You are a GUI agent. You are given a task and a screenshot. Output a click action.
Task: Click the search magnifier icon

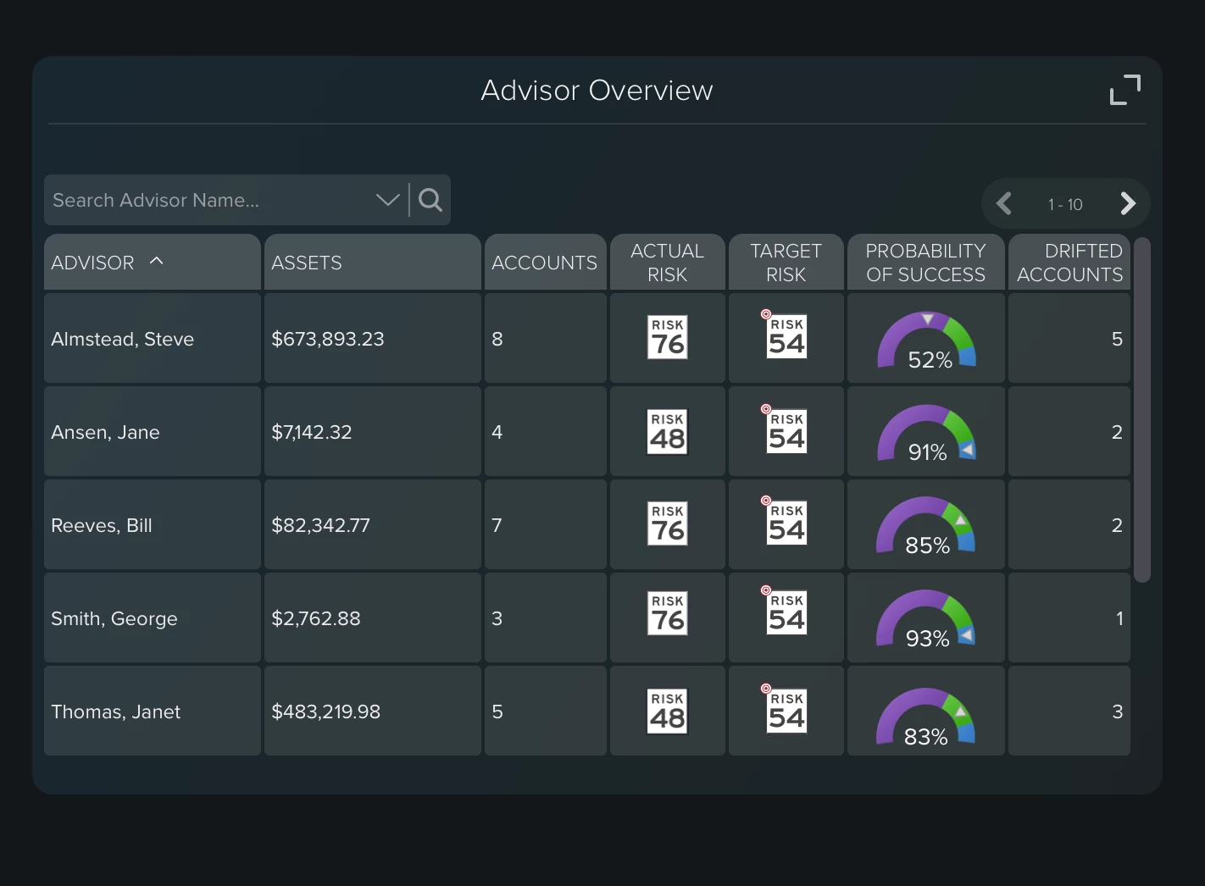[430, 200]
